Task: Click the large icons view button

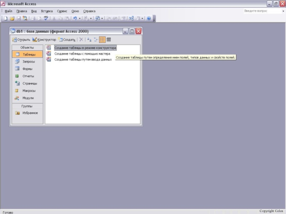Action: (x=89, y=40)
